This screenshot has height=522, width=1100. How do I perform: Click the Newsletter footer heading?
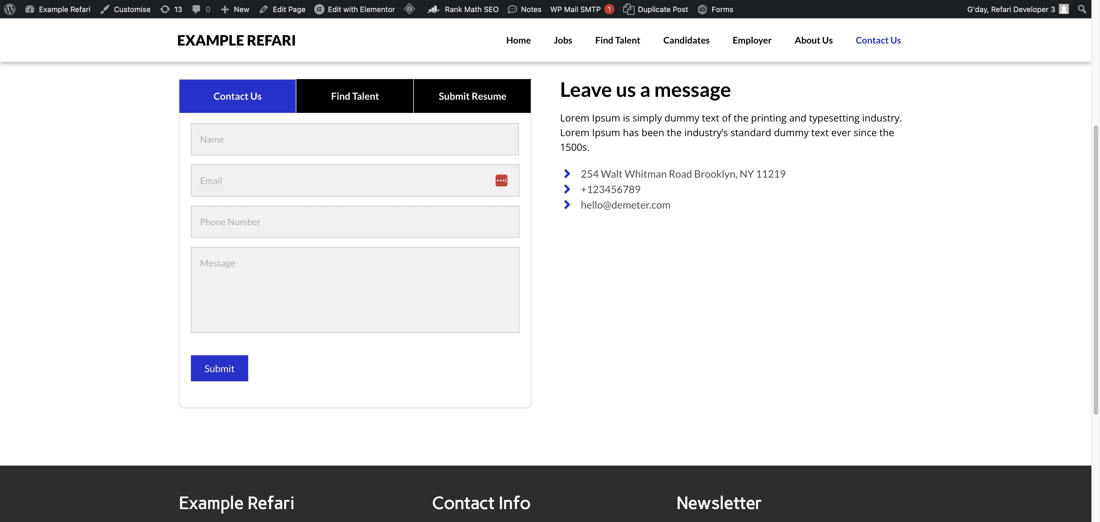[719, 503]
